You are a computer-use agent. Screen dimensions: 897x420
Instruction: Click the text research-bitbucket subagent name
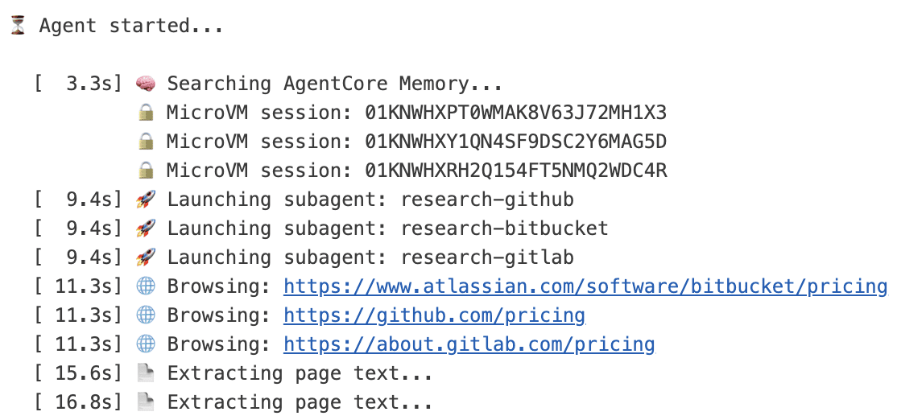(x=505, y=229)
